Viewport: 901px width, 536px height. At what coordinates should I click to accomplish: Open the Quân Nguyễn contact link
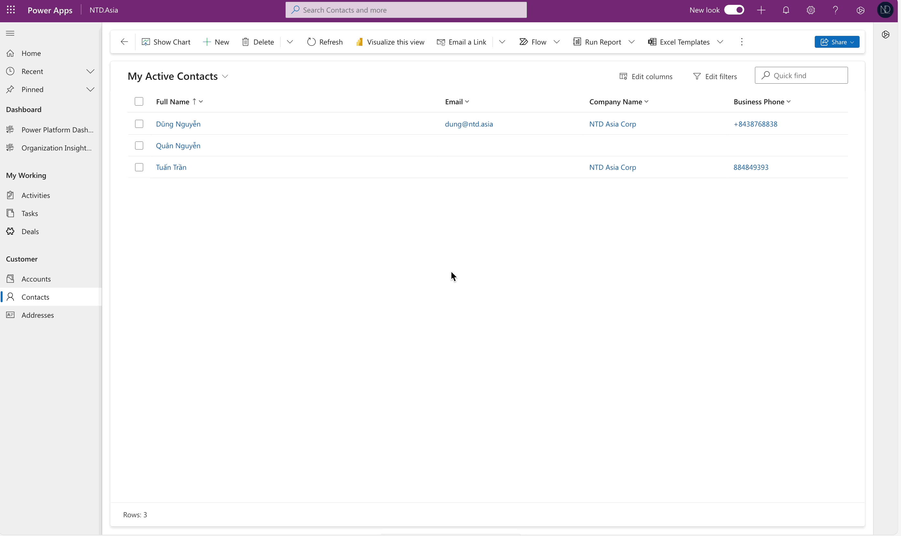[x=178, y=146]
